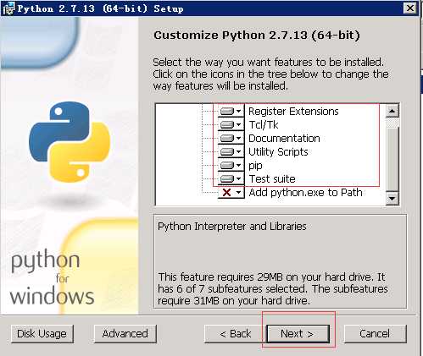Proceed with the Next button
The image size is (423, 356).
(x=298, y=334)
